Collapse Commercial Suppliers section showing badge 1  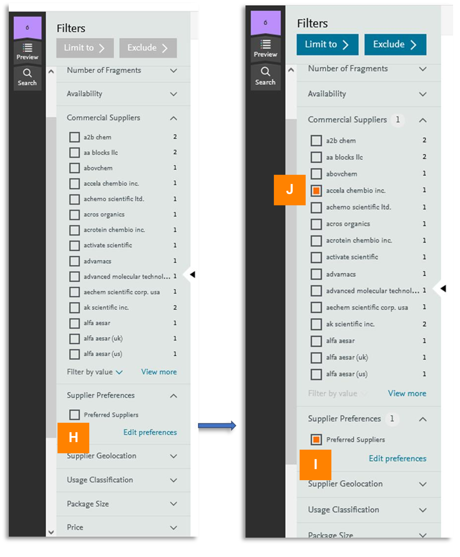point(423,120)
